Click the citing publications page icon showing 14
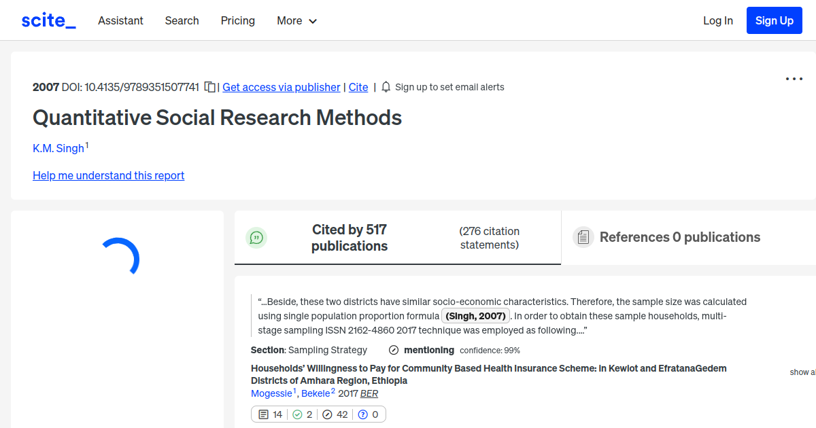The height and width of the screenshot is (428, 816). pyautogui.click(x=265, y=414)
